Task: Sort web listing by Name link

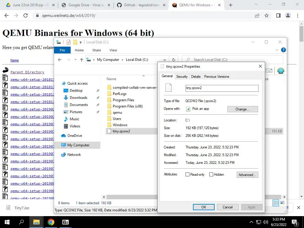Action: coord(15,60)
